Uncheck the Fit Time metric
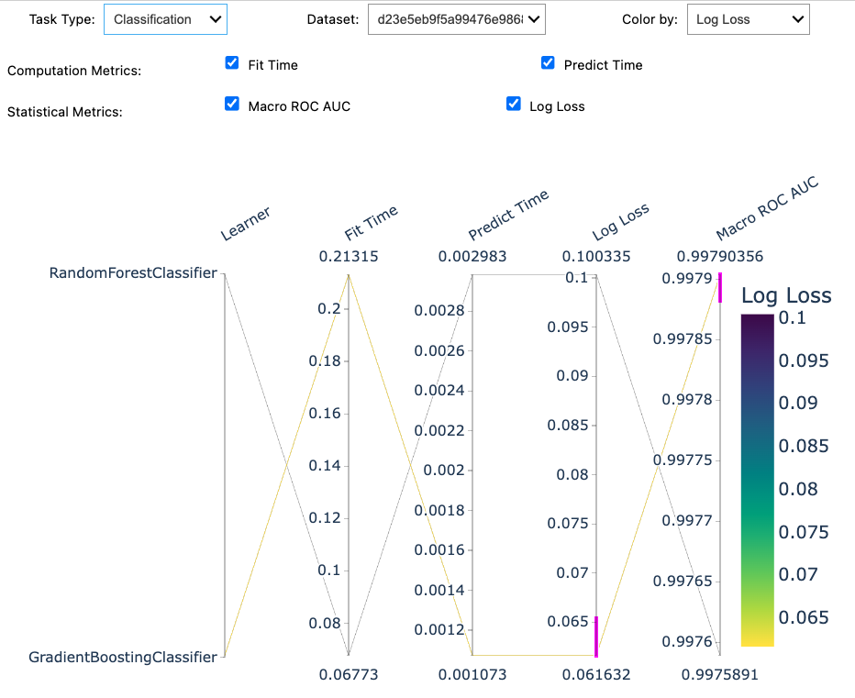Image resolution: width=855 pixels, height=698 pixels. pos(232,63)
